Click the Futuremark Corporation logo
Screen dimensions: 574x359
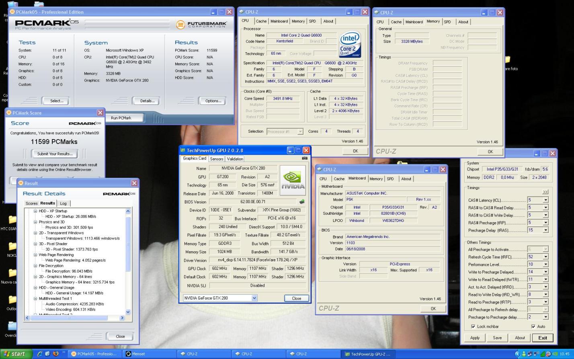point(201,25)
